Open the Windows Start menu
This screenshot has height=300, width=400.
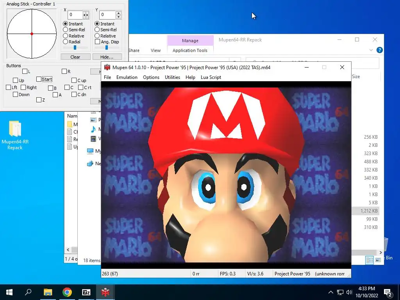[x=9, y=292]
